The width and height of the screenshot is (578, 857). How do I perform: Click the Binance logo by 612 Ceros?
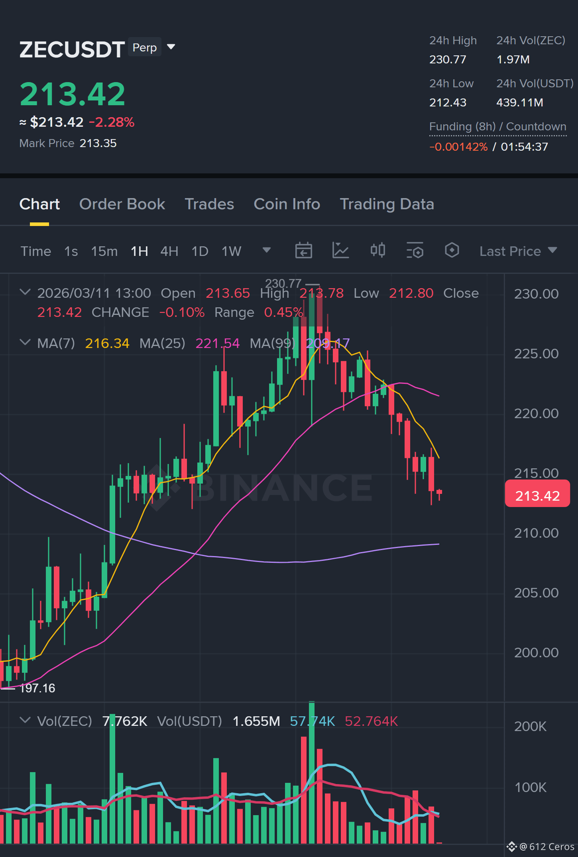tap(511, 847)
